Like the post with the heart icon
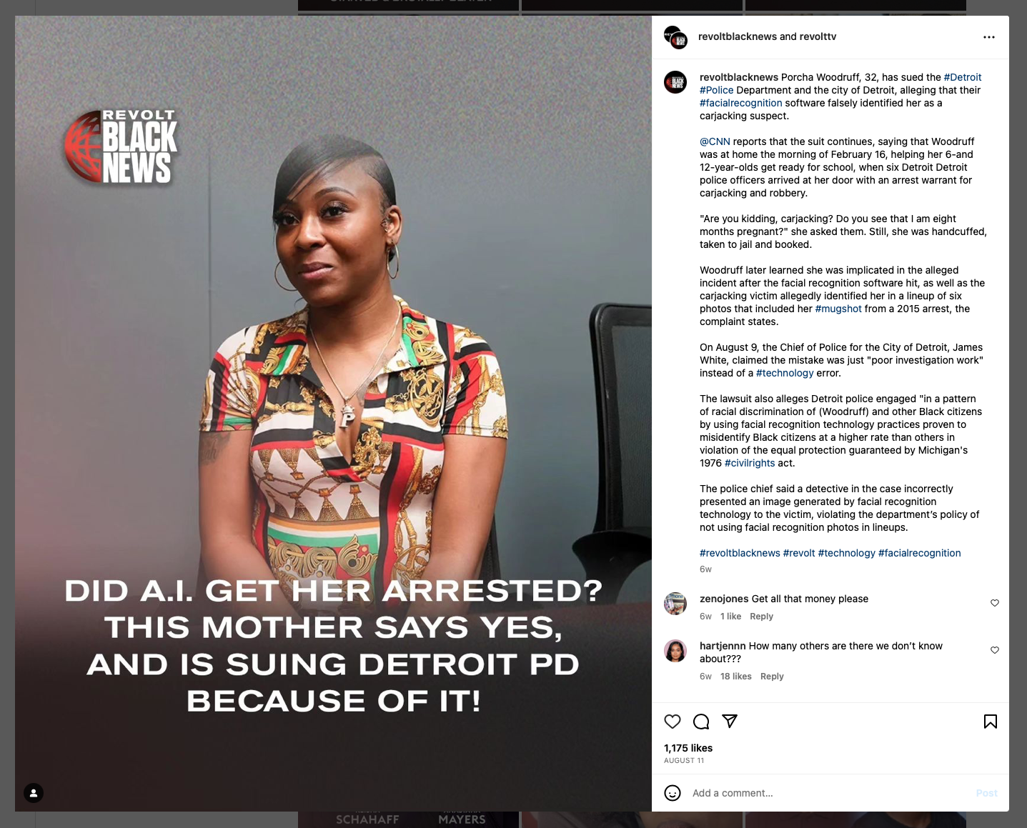The width and height of the screenshot is (1027, 828). 673,722
